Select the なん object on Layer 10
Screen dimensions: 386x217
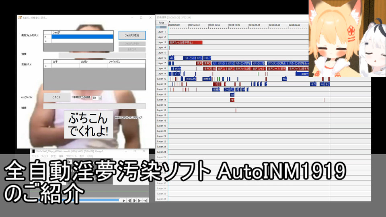[284, 79]
